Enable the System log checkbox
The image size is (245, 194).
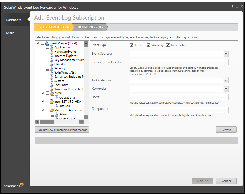pos(48,81)
